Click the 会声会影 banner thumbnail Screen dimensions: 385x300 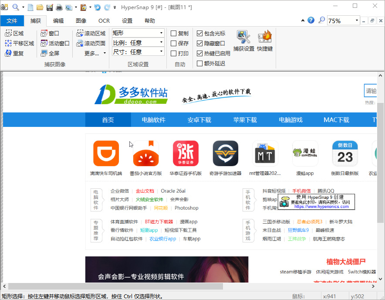pos(167,269)
